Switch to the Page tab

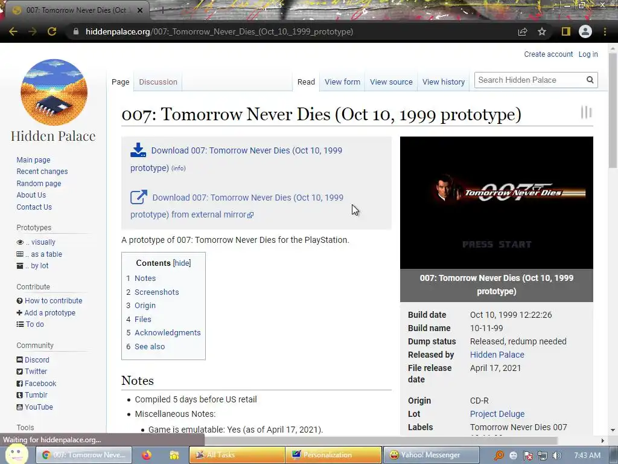point(120,82)
